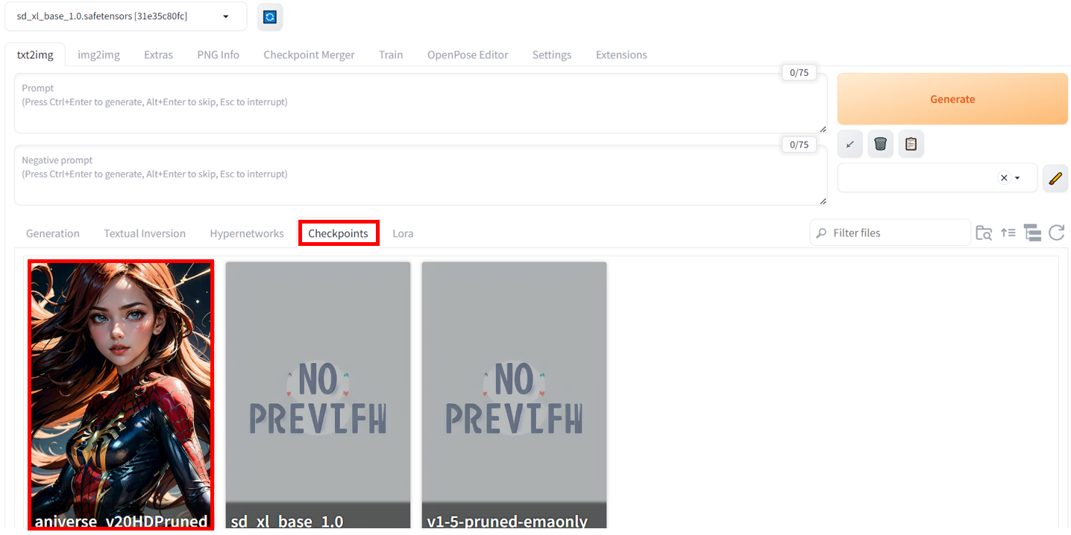The height and width of the screenshot is (535, 1071).
Task: Select the sd_xl_base_1.0 checkpoint card
Action: tap(318, 395)
